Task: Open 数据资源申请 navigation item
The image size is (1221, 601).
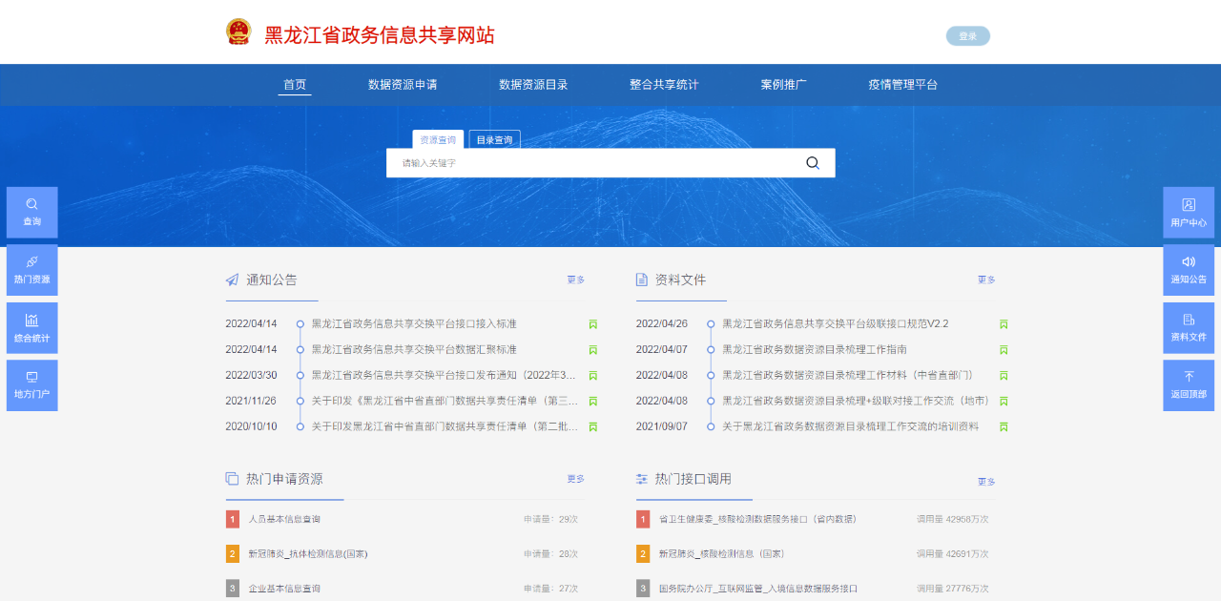Action: point(403,85)
